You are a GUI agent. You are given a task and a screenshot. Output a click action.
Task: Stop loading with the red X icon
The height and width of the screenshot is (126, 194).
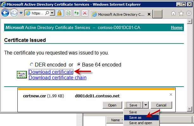85,13
